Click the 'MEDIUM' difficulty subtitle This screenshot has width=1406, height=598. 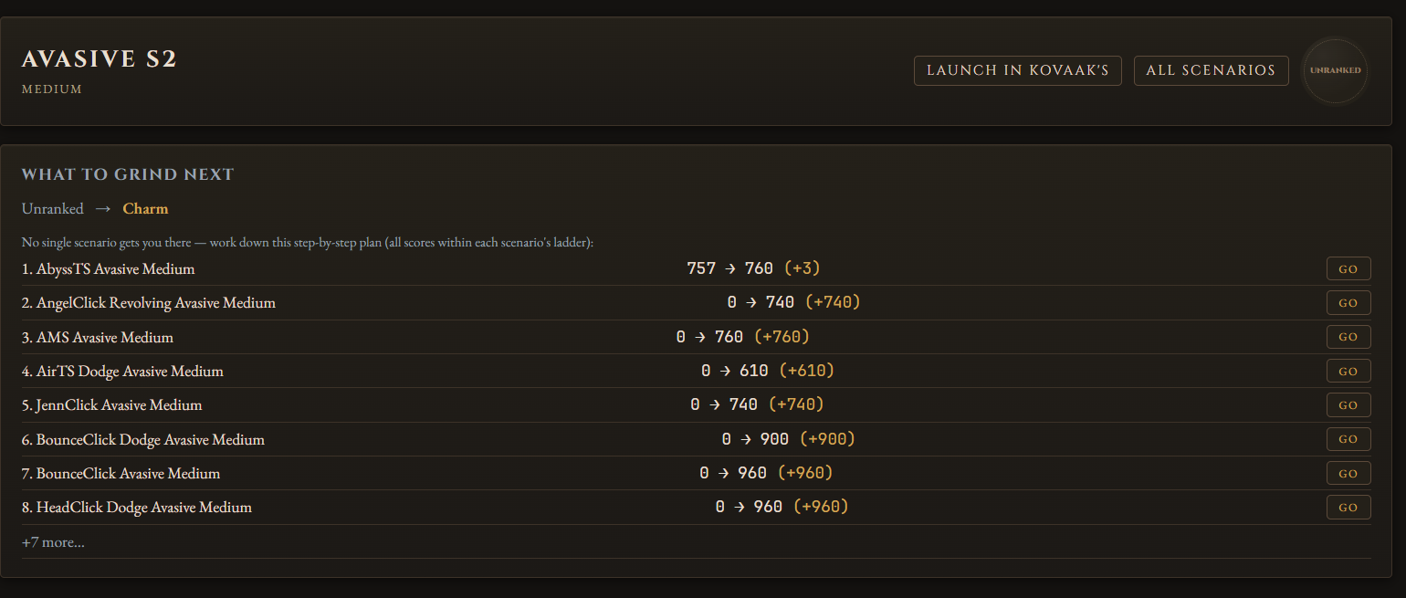52,89
